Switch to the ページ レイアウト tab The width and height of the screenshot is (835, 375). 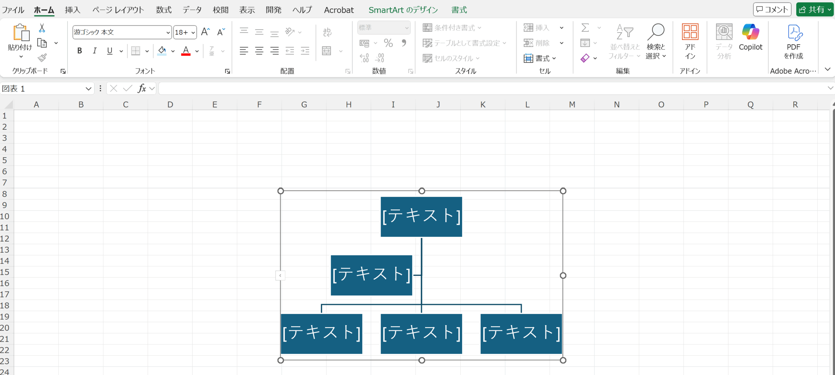click(x=118, y=10)
